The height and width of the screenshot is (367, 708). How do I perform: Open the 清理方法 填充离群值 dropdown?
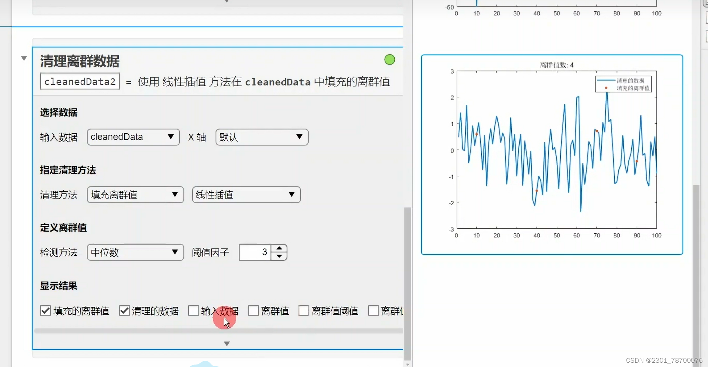[135, 195]
